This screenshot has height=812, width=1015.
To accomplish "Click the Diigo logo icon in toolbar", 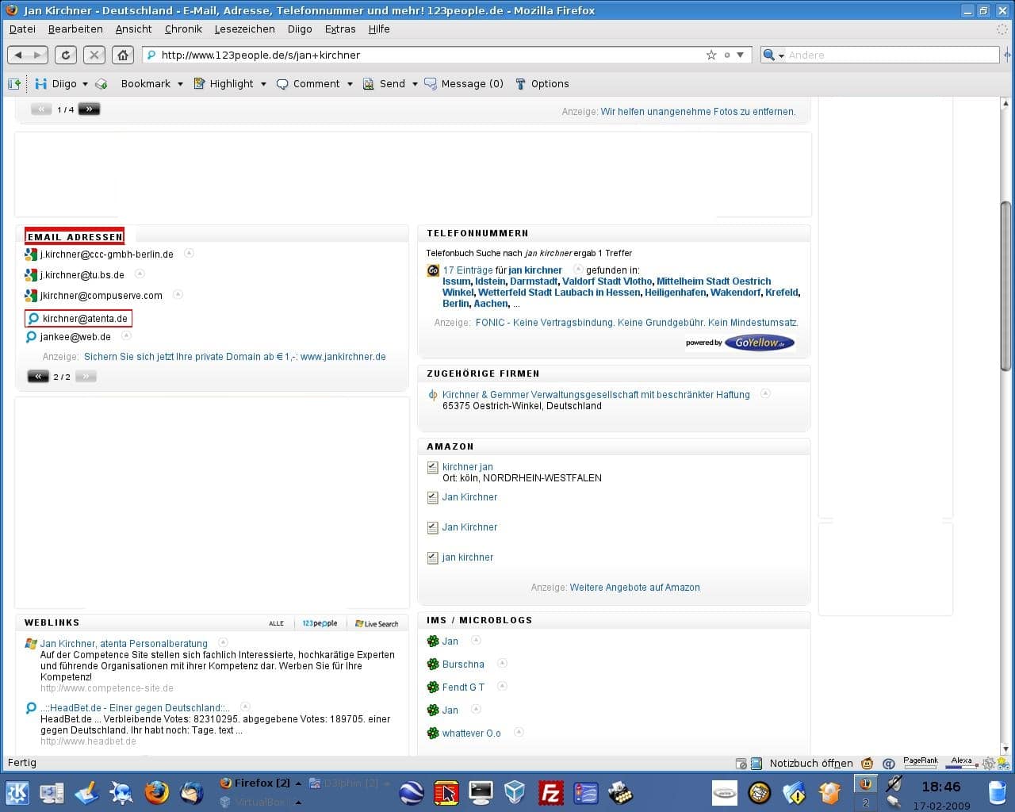I will click(x=41, y=83).
